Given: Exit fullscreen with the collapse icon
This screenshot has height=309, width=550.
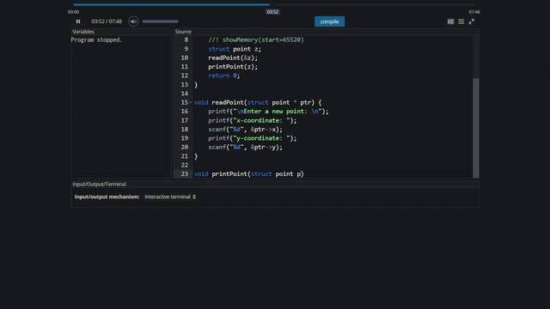Looking at the screenshot, I should 472,21.
